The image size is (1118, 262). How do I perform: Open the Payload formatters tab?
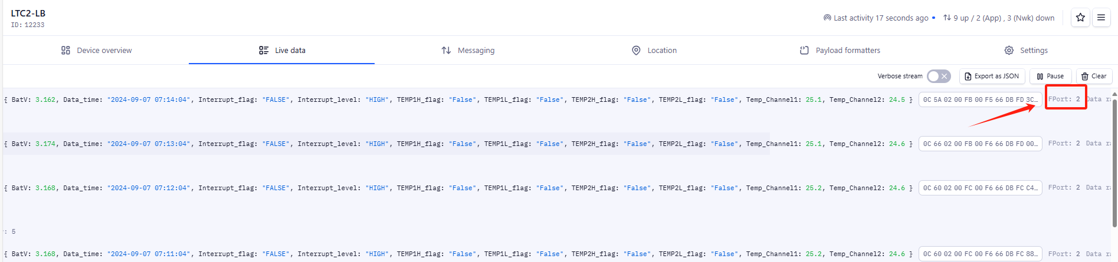[x=840, y=51]
